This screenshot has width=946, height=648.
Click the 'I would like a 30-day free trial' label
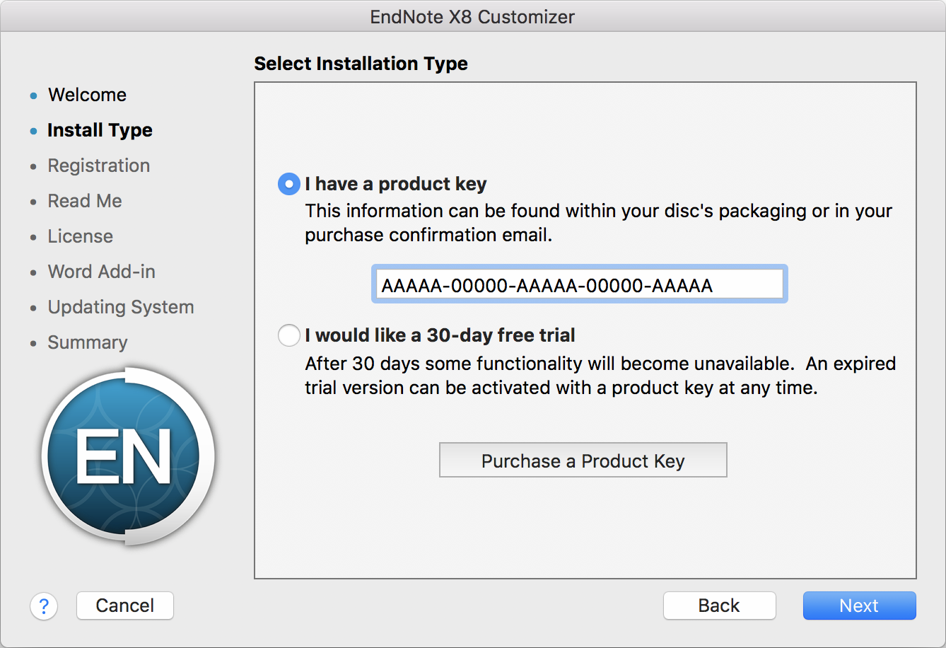point(440,335)
